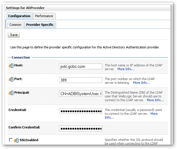Focus the Principal DN input field

click(81, 94)
